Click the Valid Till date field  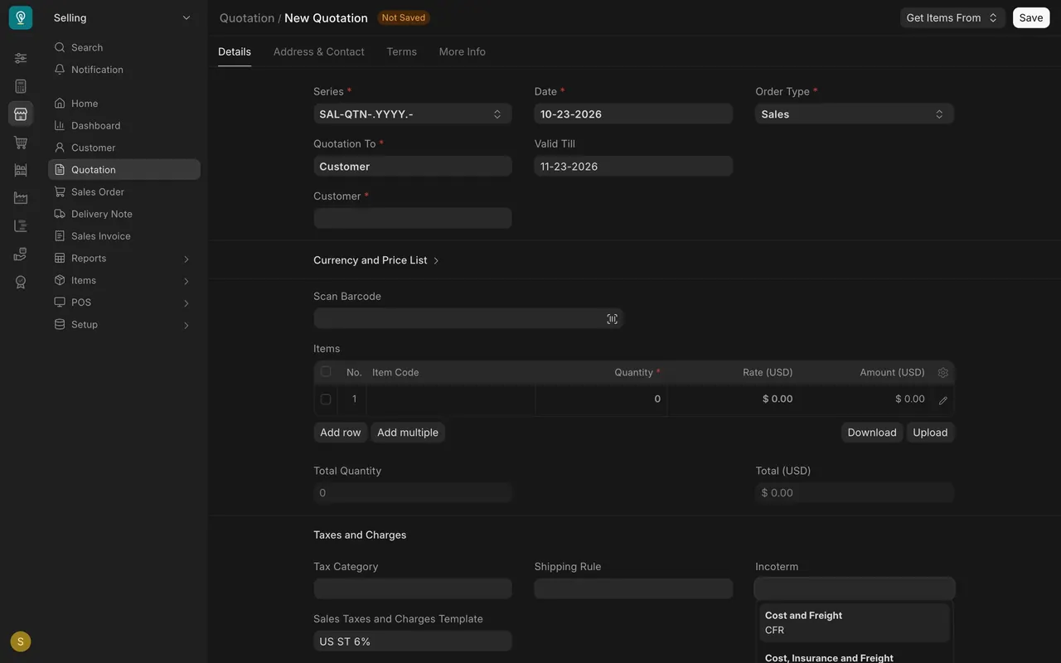tap(633, 167)
